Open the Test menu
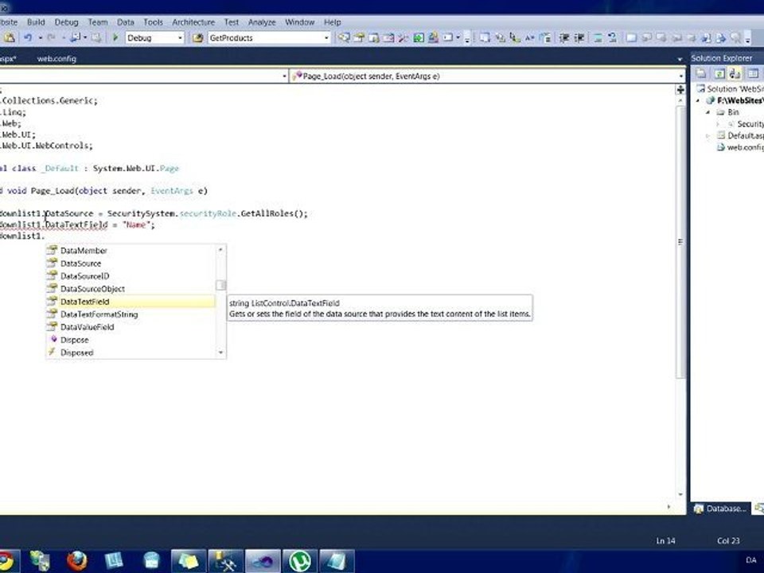The image size is (764, 573). 232,22
